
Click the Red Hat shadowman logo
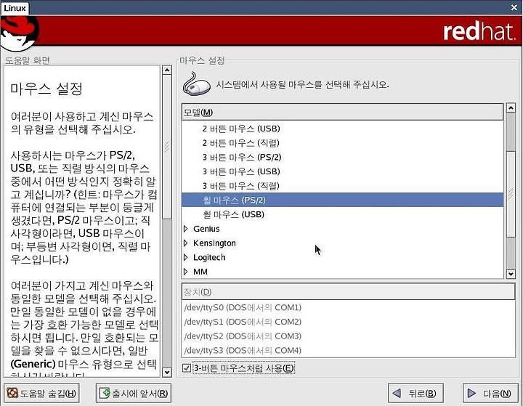pyautogui.click(x=20, y=33)
